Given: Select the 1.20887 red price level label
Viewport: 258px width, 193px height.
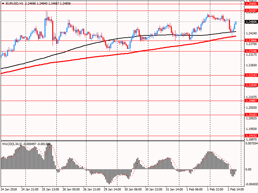Looking at the screenshot, I should [251, 101].
